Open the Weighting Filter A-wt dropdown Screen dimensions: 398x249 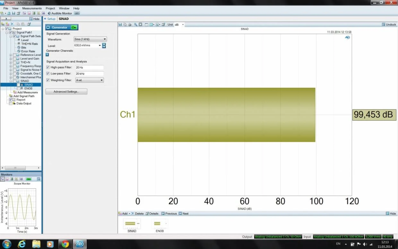pyautogui.click(x=89, y=80)
